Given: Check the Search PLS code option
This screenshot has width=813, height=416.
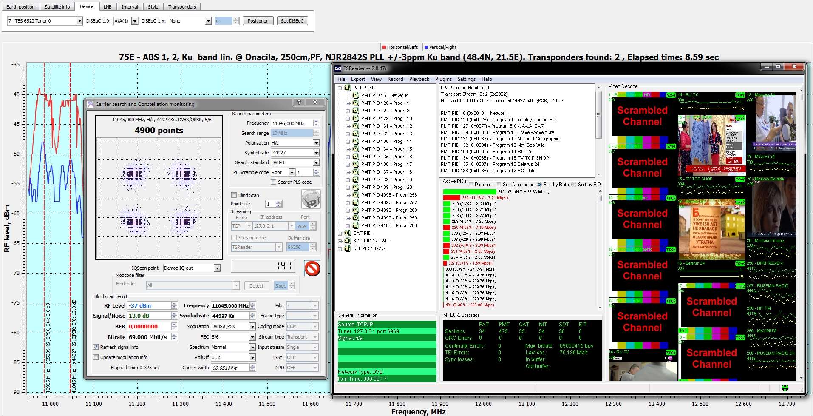Looking at the screenshot, I should (273, 182).
